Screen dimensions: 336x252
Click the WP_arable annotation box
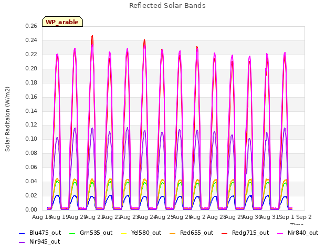[x=62, y=22]
